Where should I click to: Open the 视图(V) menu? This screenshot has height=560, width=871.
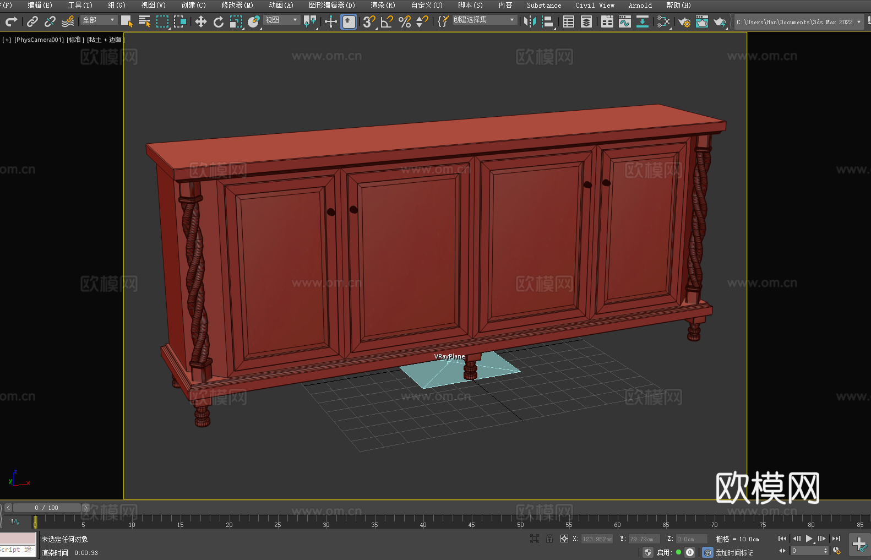(153, 5)
